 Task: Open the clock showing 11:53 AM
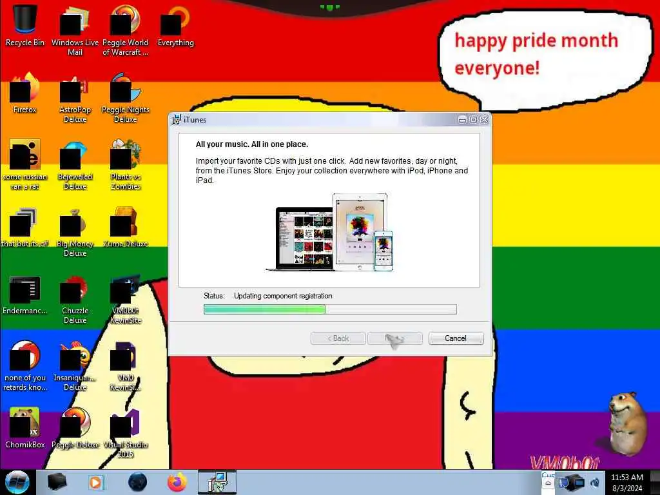coord(626,483)
